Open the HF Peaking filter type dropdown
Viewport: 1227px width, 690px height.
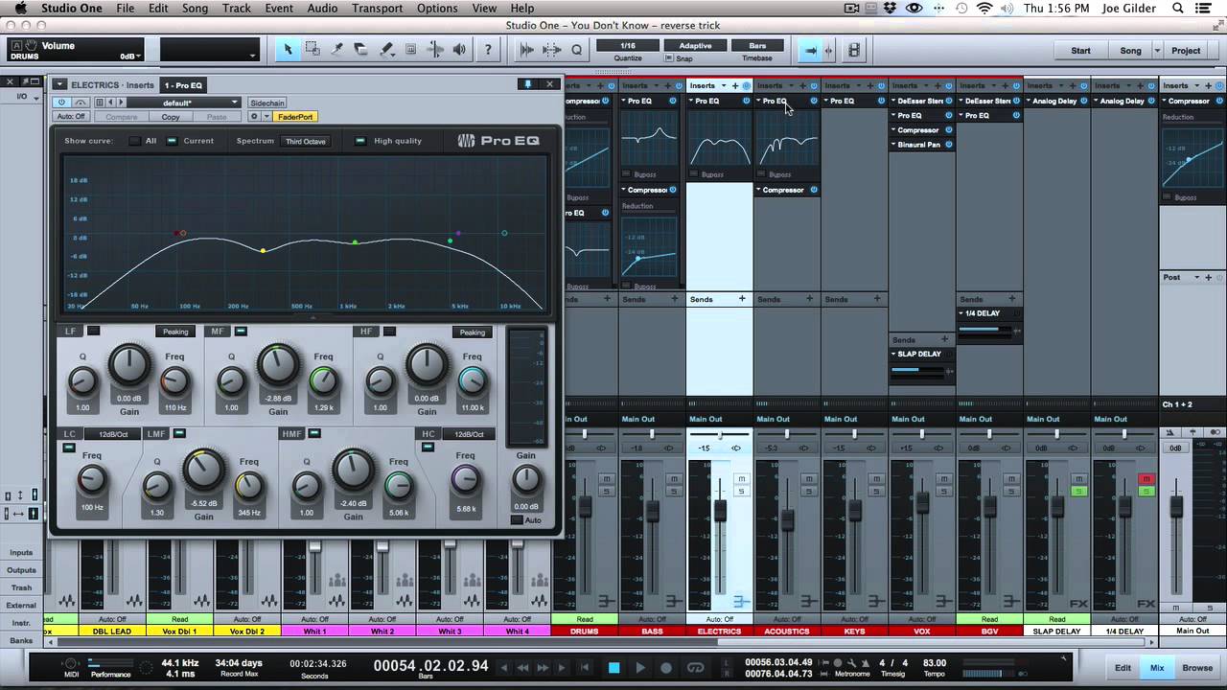coord(472,332)
